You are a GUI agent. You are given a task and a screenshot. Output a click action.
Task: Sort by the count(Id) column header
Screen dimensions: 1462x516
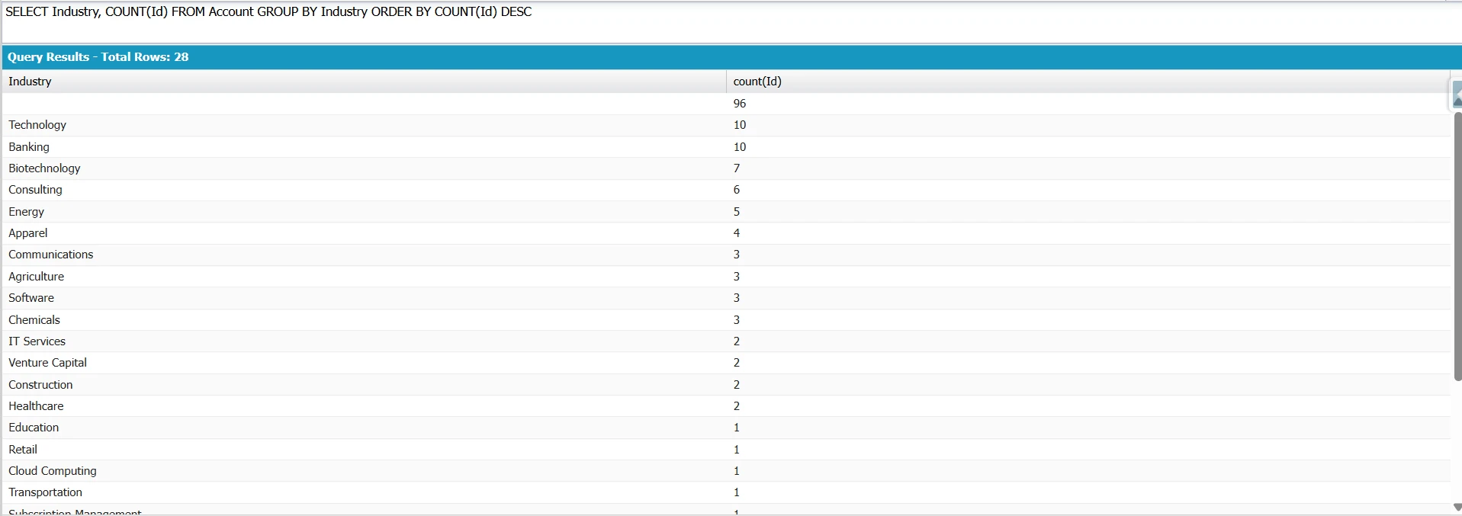tap(1088, 82)
